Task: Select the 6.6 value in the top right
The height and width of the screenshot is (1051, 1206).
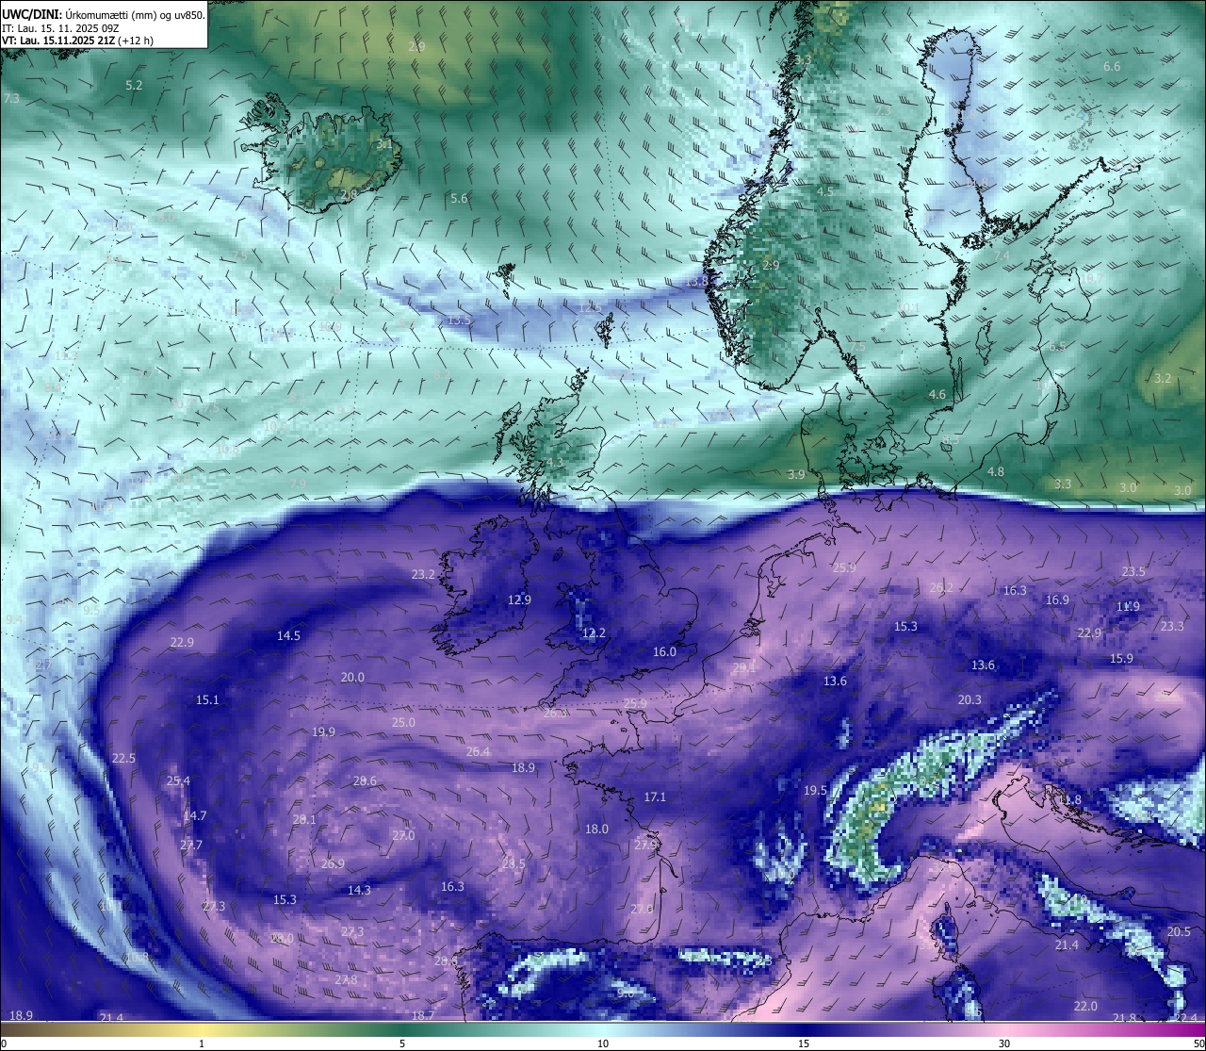Action: click(x=1112, y=67)
